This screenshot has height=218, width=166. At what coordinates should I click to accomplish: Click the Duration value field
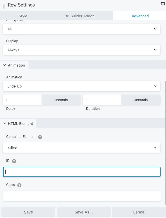[102, 100]
